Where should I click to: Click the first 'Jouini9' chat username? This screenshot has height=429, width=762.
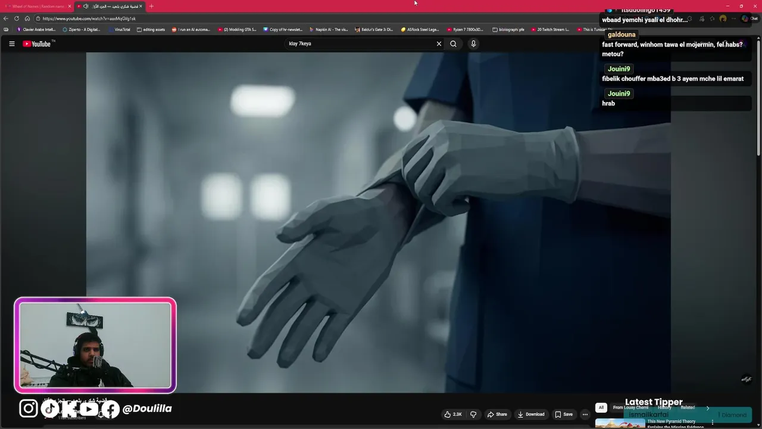tap(619, 69)
